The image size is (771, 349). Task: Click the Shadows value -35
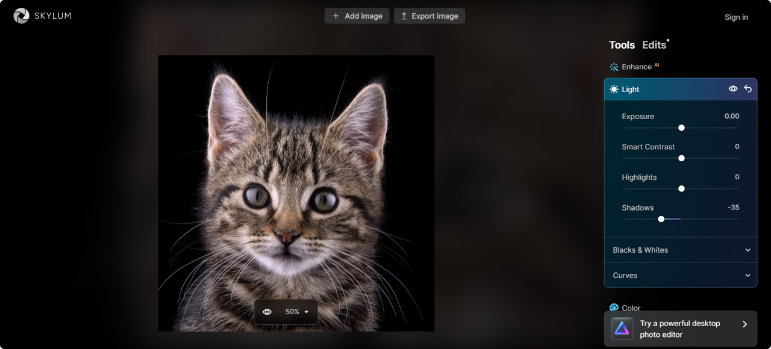point(733,208)
